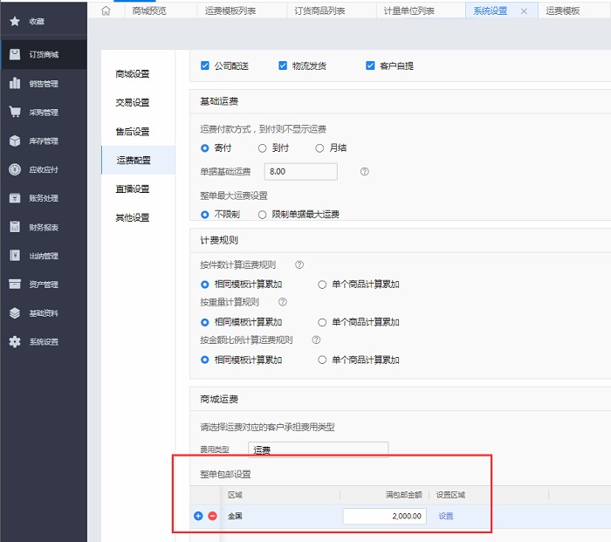This screenshot has width=611, height=542.
Task: Remove the 全国 row with red minus icon
Action: click(212, 516)
